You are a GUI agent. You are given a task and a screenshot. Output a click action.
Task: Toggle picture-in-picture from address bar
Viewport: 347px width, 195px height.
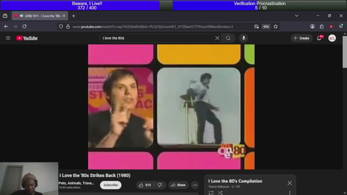tap(256, 27)
